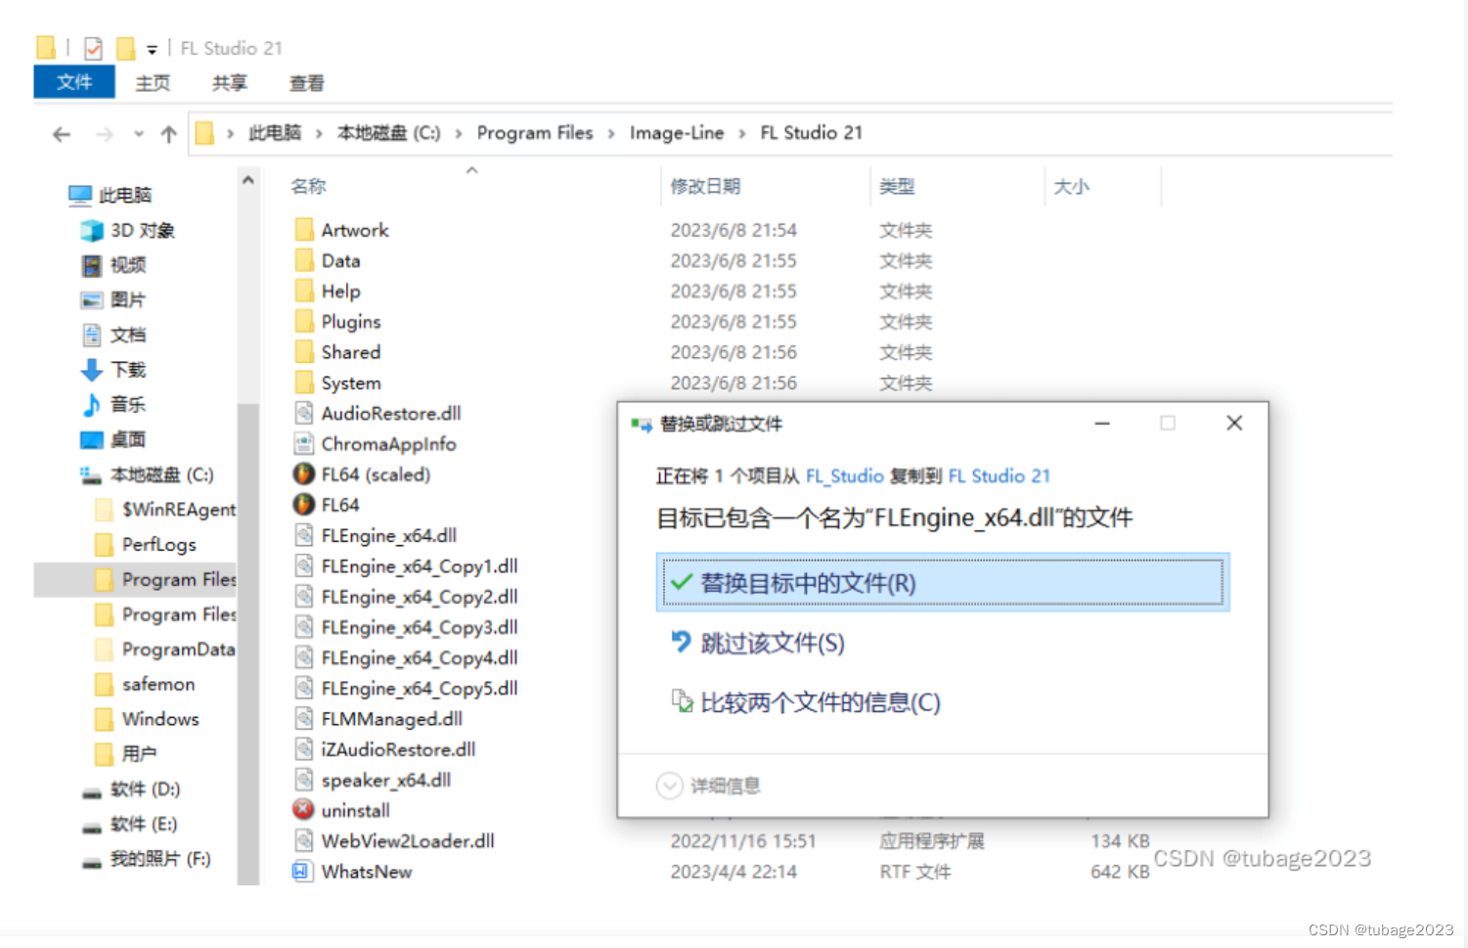
Task: Click the FL Studio 21 destination link
Action: (1000, 476)
